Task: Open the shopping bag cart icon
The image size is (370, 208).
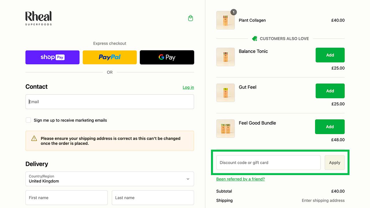Action: pyautogui.click(x=190, y=18)
